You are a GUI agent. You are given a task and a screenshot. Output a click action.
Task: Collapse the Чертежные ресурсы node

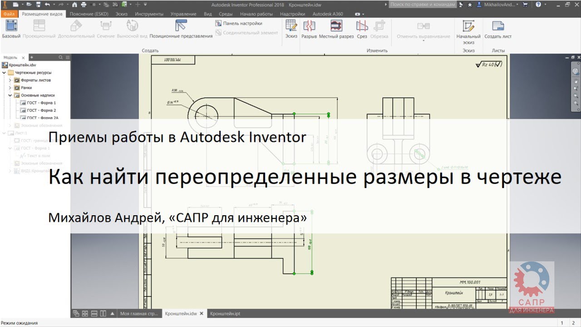click(4, 73)
